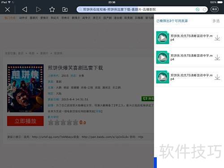Bookmark this page with the star icon

52,9
